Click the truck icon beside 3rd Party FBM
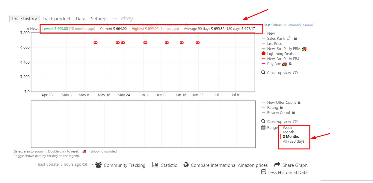The width and height of the screenshot is (373, 183). pos(304,49)
